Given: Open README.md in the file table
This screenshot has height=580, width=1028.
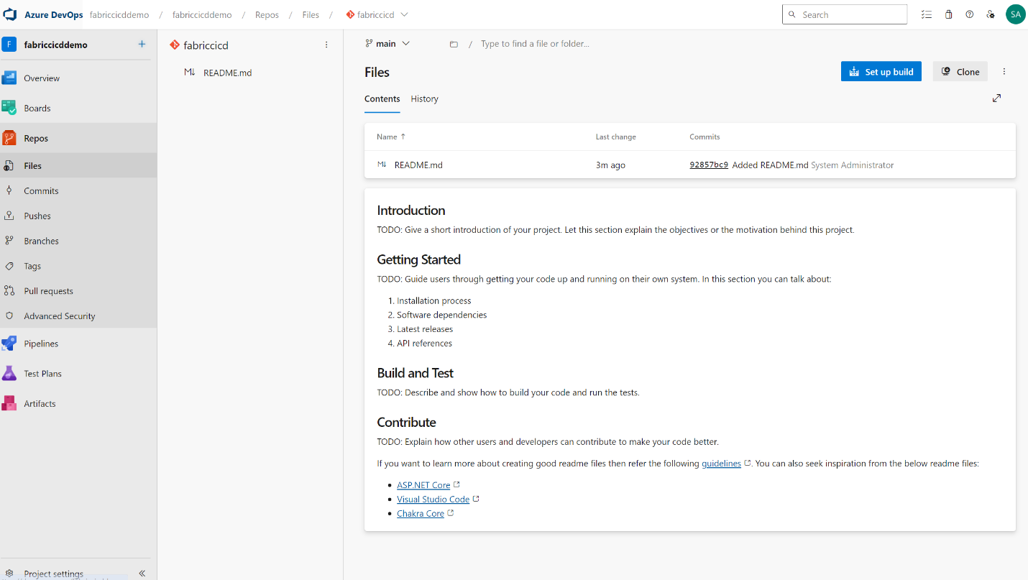Looking at the screenshot, I should tap(418, 165).
